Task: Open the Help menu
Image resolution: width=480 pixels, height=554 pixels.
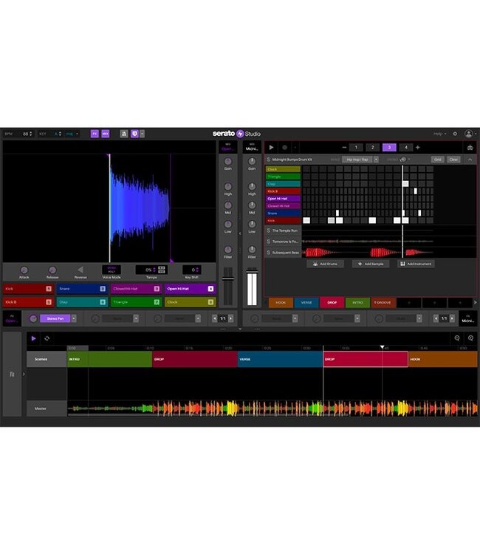Action: click(x=439, y=134)
